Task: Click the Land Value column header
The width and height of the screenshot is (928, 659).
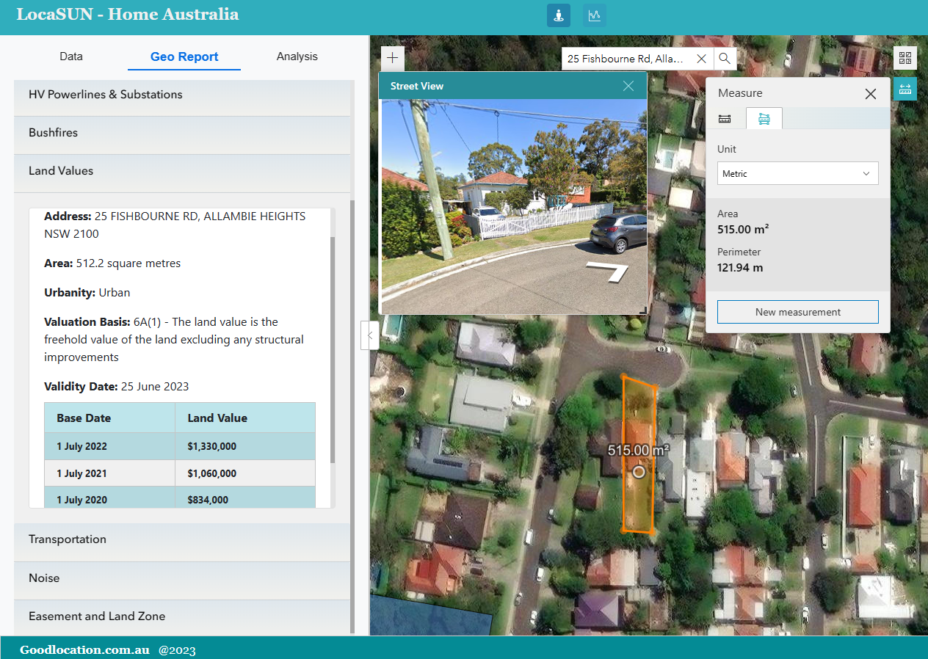Action: point(245,418)
